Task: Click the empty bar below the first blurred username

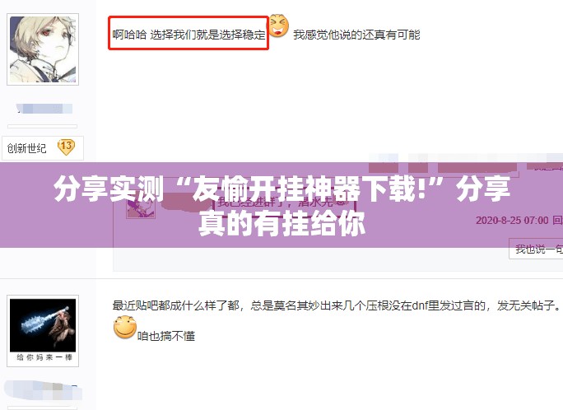Action: click(42, 126)
